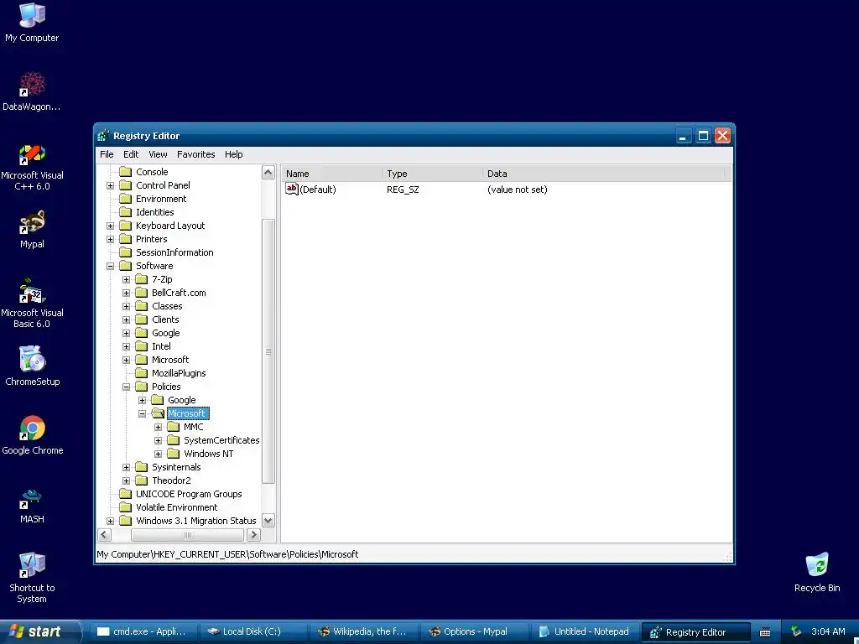Click the Registry Editor title bar icon

pos(103,136)
